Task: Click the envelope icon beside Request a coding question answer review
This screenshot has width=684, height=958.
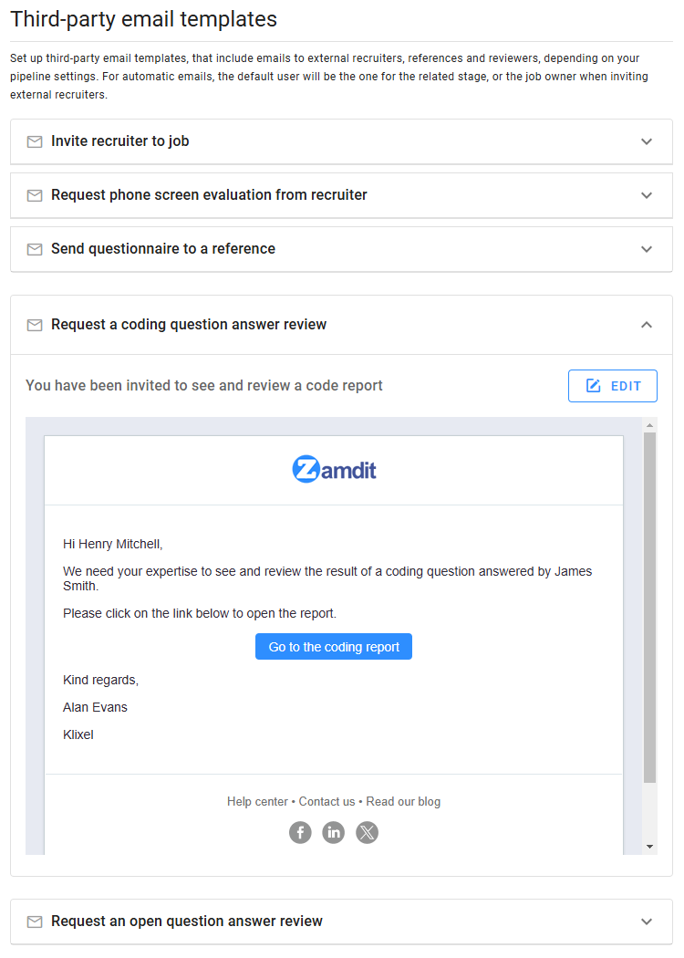Action: click(35, 325)
